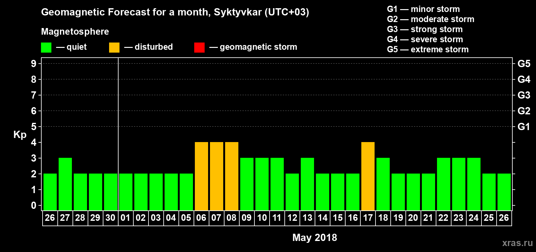
Task: Click date label 25 on the axis
Action: point(489,218)
